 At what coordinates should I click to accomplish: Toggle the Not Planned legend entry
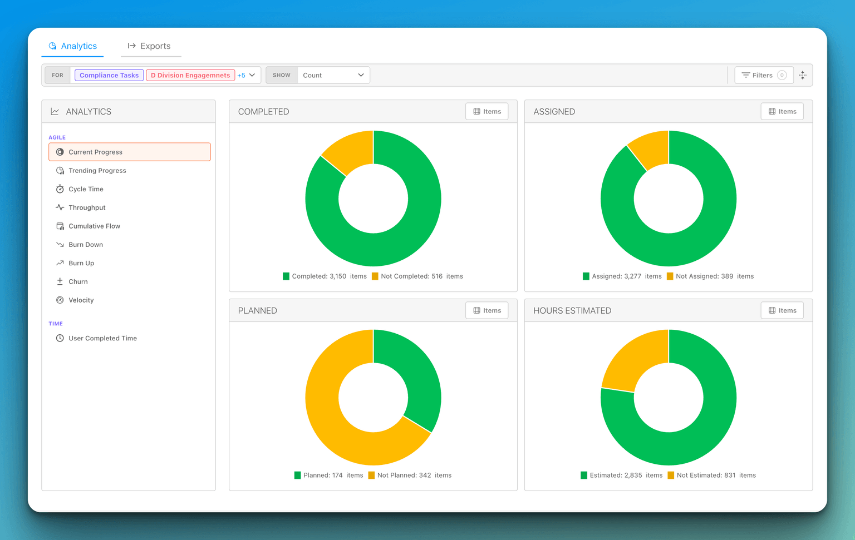click(410, 475)
